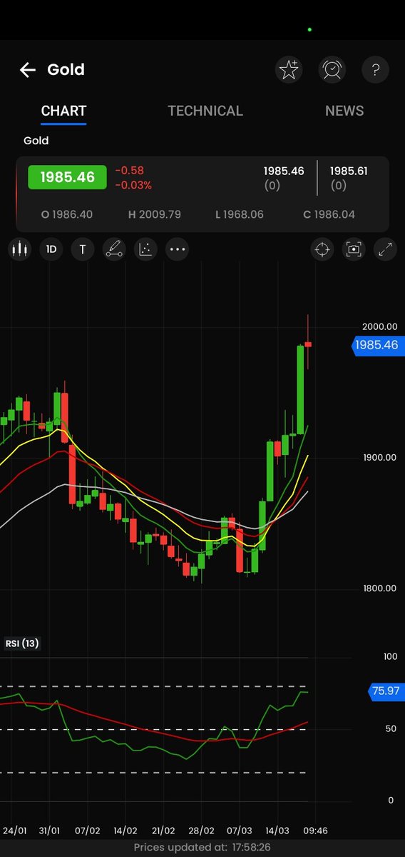Click the RSI 50 scale label
This screenshot has height=857, width=405.
(390, 728)
